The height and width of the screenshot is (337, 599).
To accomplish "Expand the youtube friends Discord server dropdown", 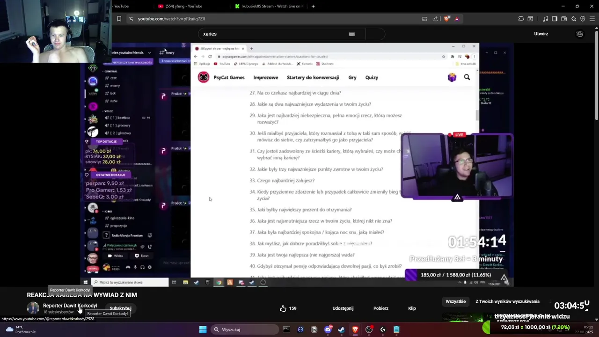I will (149, 52).
